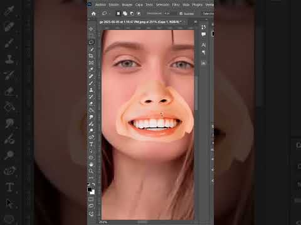Click the 231% zoom level field
This screenshot has height=225, width=301.
click(103, 222)
